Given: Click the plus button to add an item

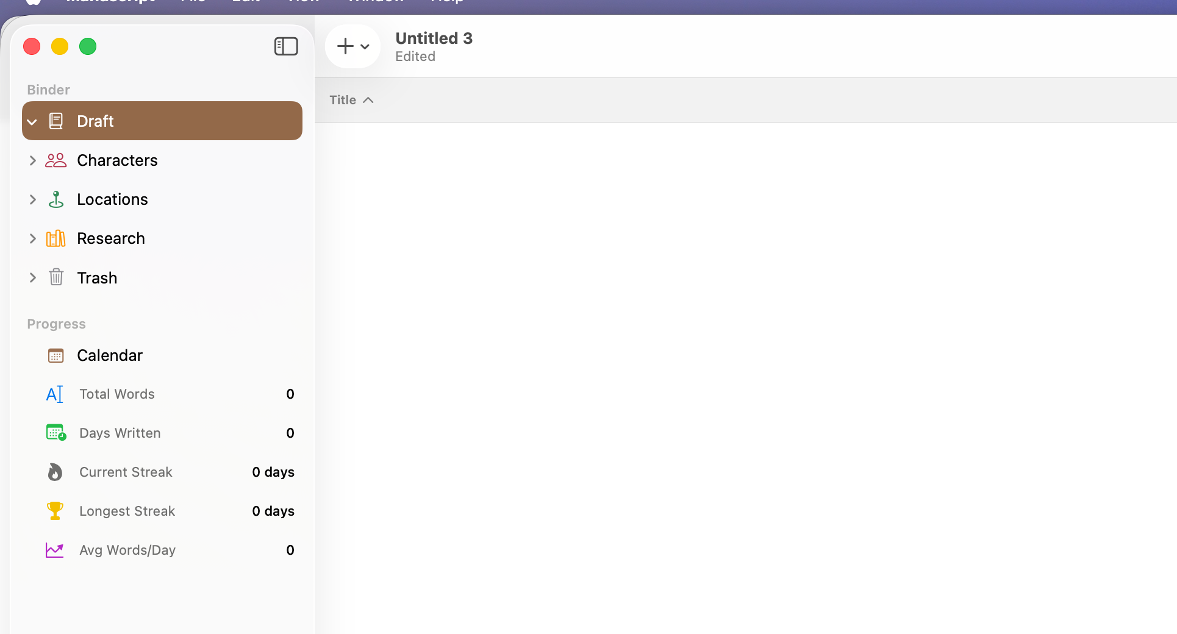Looking at the screenshot, I should tap(346, 46).
